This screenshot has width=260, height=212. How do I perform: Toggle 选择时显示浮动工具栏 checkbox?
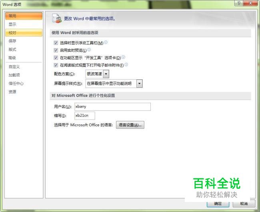[x=56, y=43]
